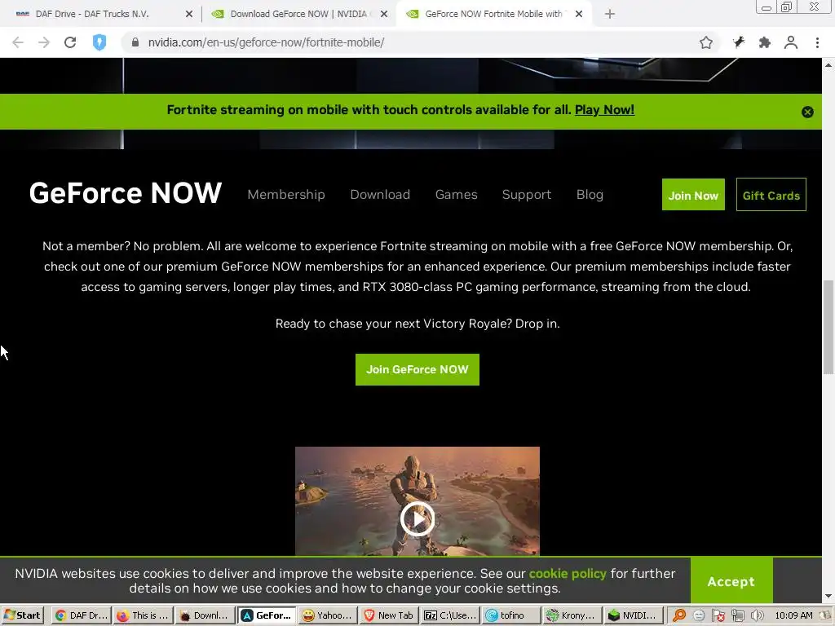The height and width of the screenshot is (626, 835).
Task: Click the magnifier icon in system tray
Action: 679,615
